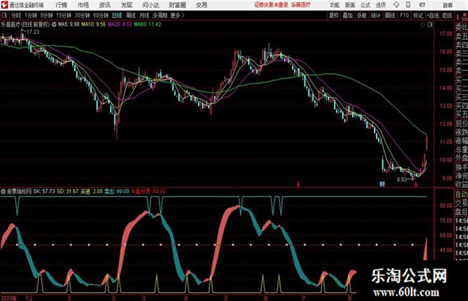Image resolution: width=468 pixels, height=301 pixels.
Task: Switch to 周线 period
Action: point(131,15)
